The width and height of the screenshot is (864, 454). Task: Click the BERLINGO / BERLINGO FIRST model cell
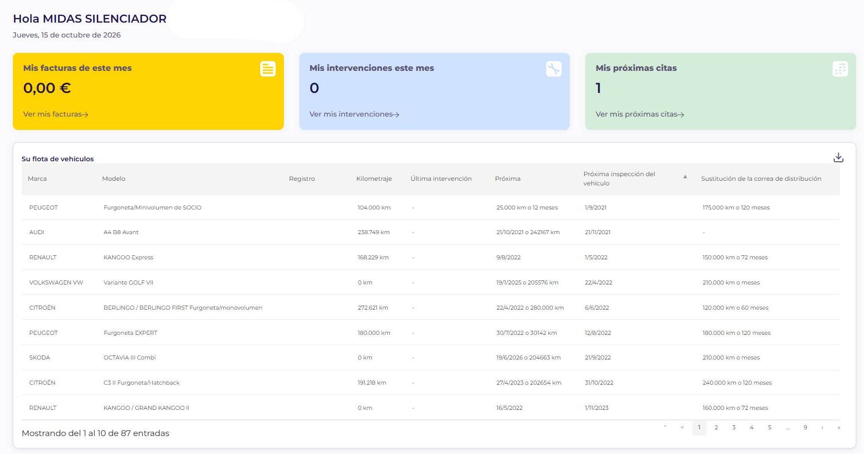point(183,308)
